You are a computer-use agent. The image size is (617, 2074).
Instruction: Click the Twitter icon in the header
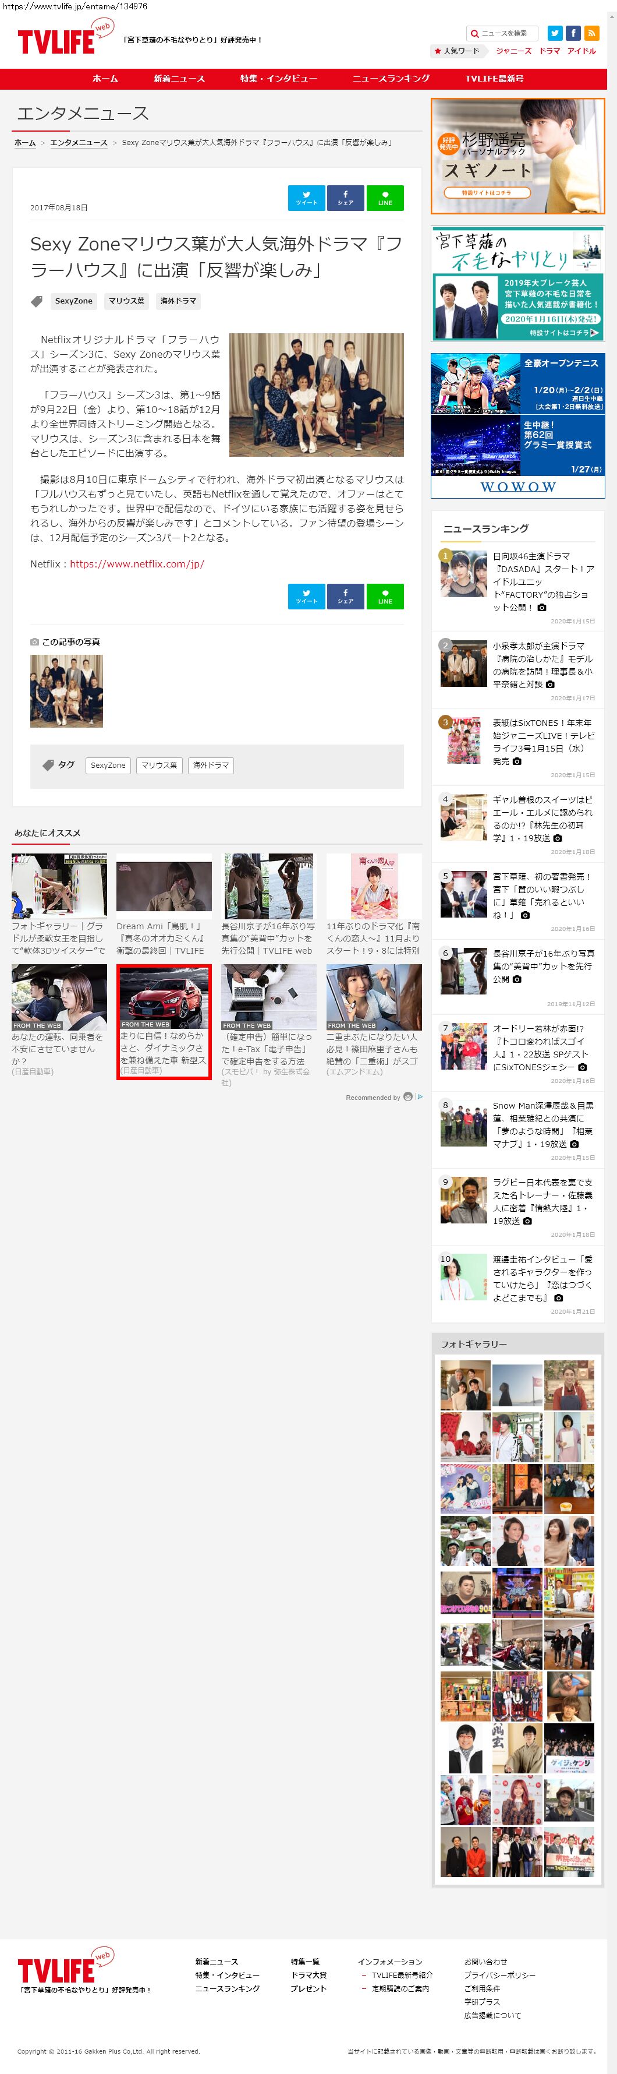point(554,33)
